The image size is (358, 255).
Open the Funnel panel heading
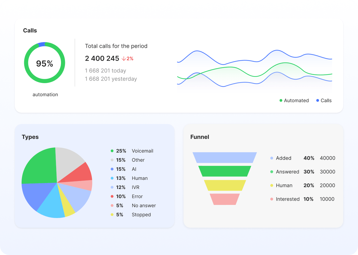pos(200,137)
